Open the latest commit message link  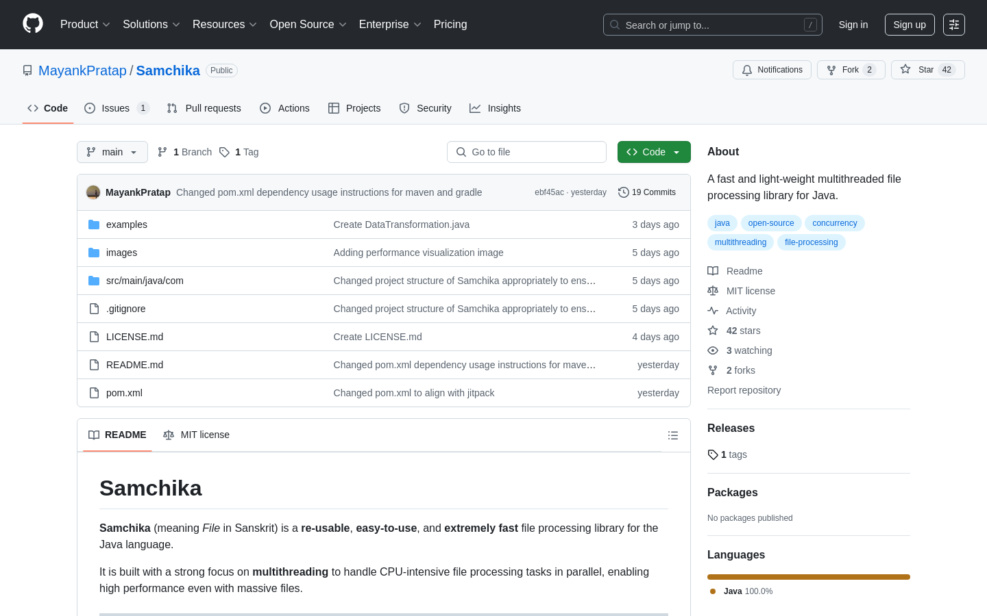pos(329,192)
